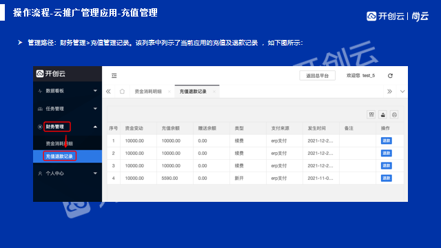Open column filter grid icon
The image size is (441, 248).
point(371,115)
